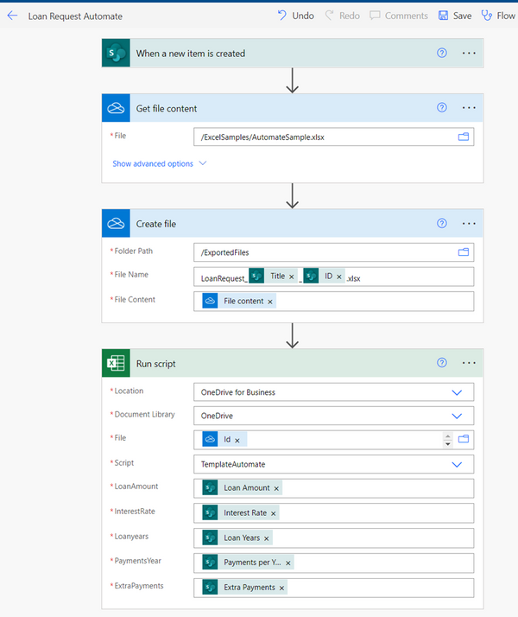
Task: Open file picker in Run script File field
Action: (x=464, y=439)
